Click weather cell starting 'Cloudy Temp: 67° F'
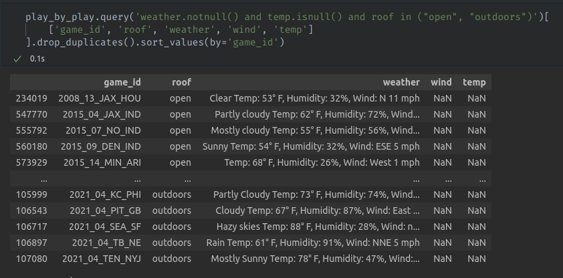563x278 pixels. [x=318, y=211]
